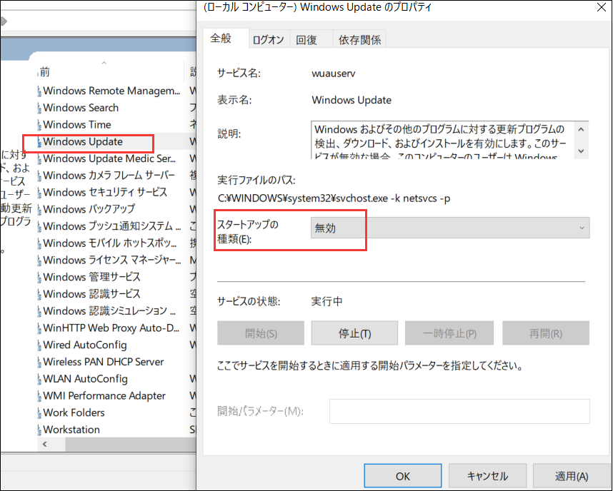Switch to the 回復 tab
This screenshot has width=613, height=491.
311,39
